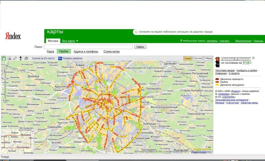Select the Москва tab
The width and height of the screenshot is (265, 161).
pos(53,41)
